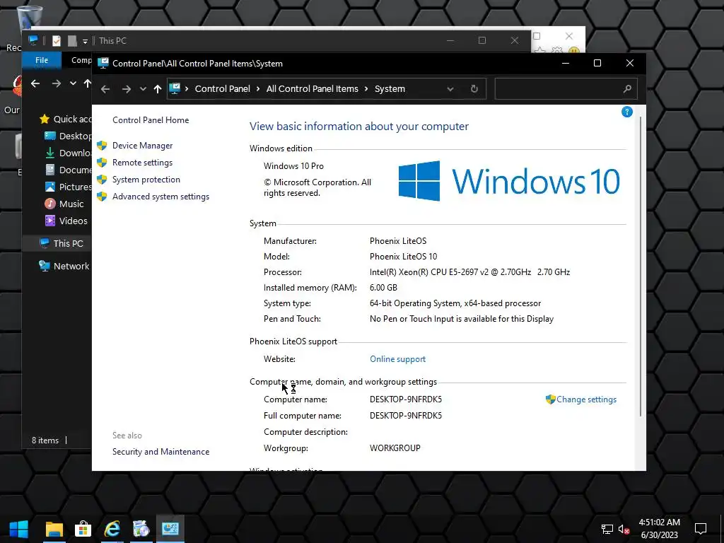This screenshot has height=543, width=724.
Task: Click Properties icon in This PC quick toolbar
Action: tap(57, 40)
